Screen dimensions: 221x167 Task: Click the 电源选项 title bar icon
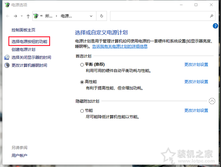coord(7,5)
